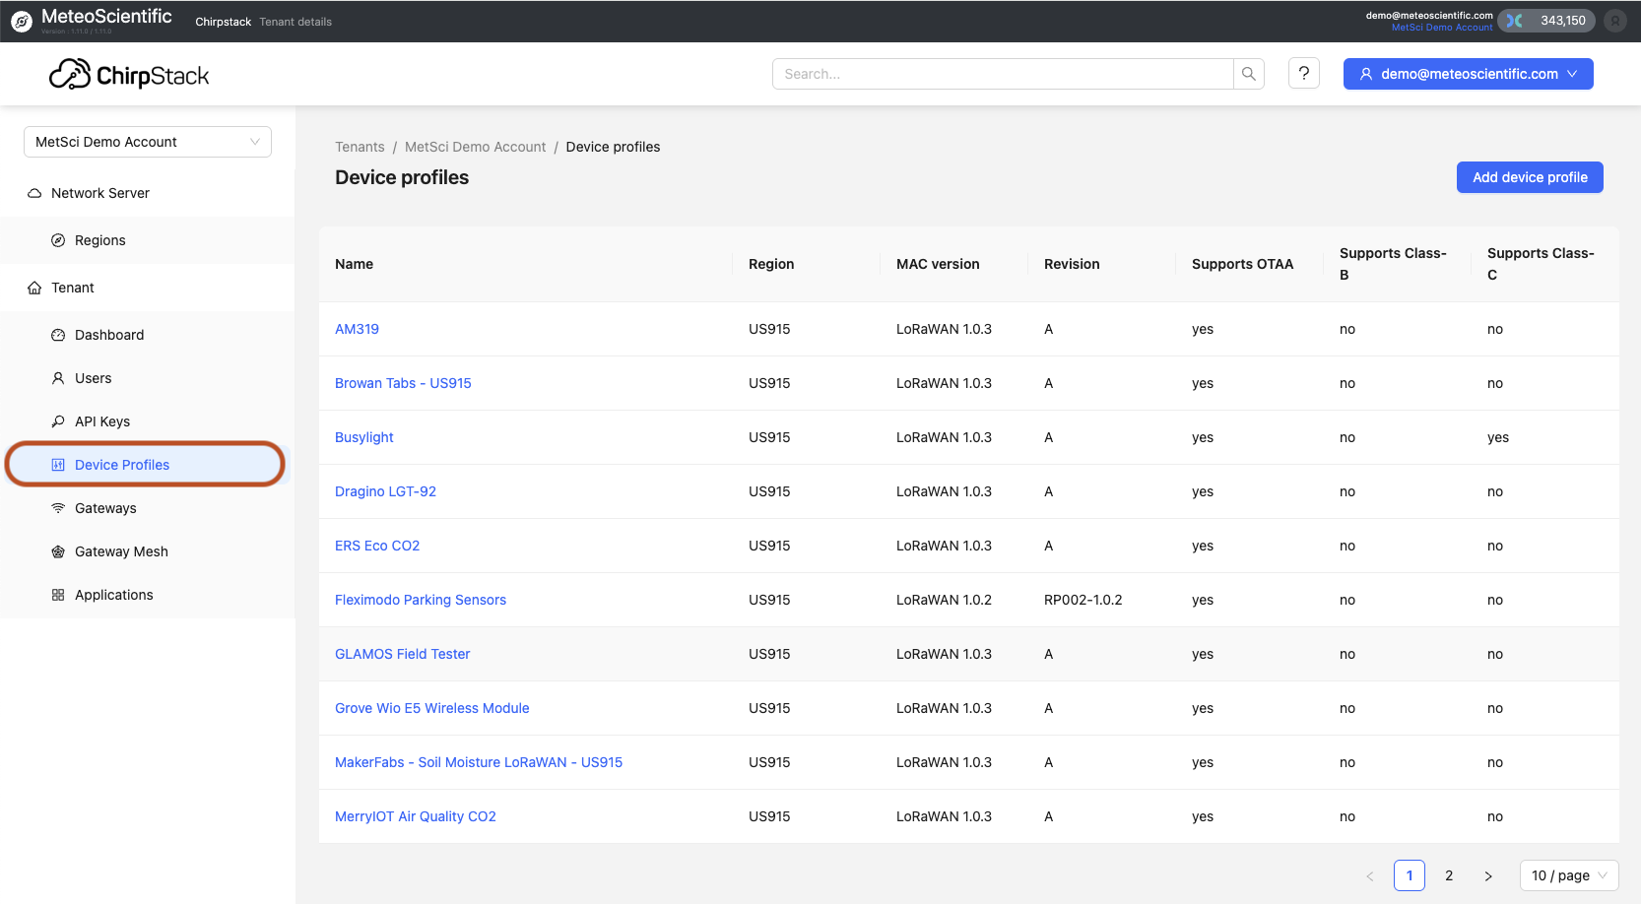Expand the demo@meteoscientific.com account menu
The width and height of the screenshot is (1641, 904).
(x=1467, y=73)
